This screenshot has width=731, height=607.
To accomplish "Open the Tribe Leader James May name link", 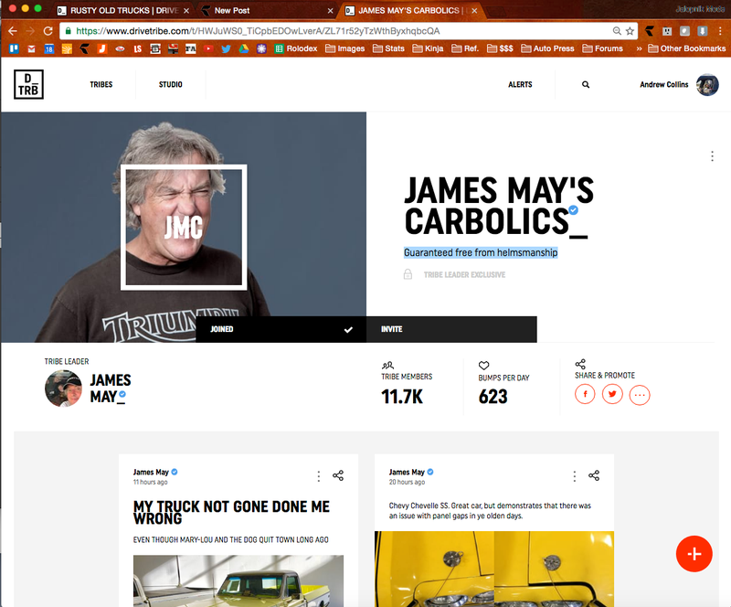I will [111, 389].
